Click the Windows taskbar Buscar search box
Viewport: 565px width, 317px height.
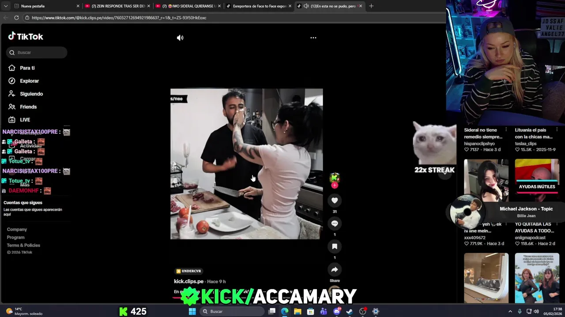[232, 311]
